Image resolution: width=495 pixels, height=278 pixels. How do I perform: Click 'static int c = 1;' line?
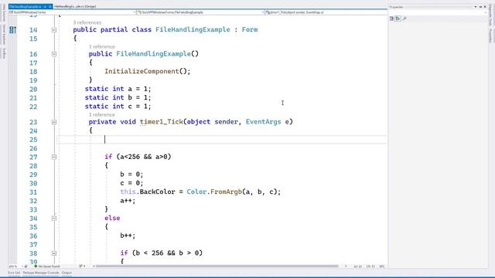pos(118,107)
